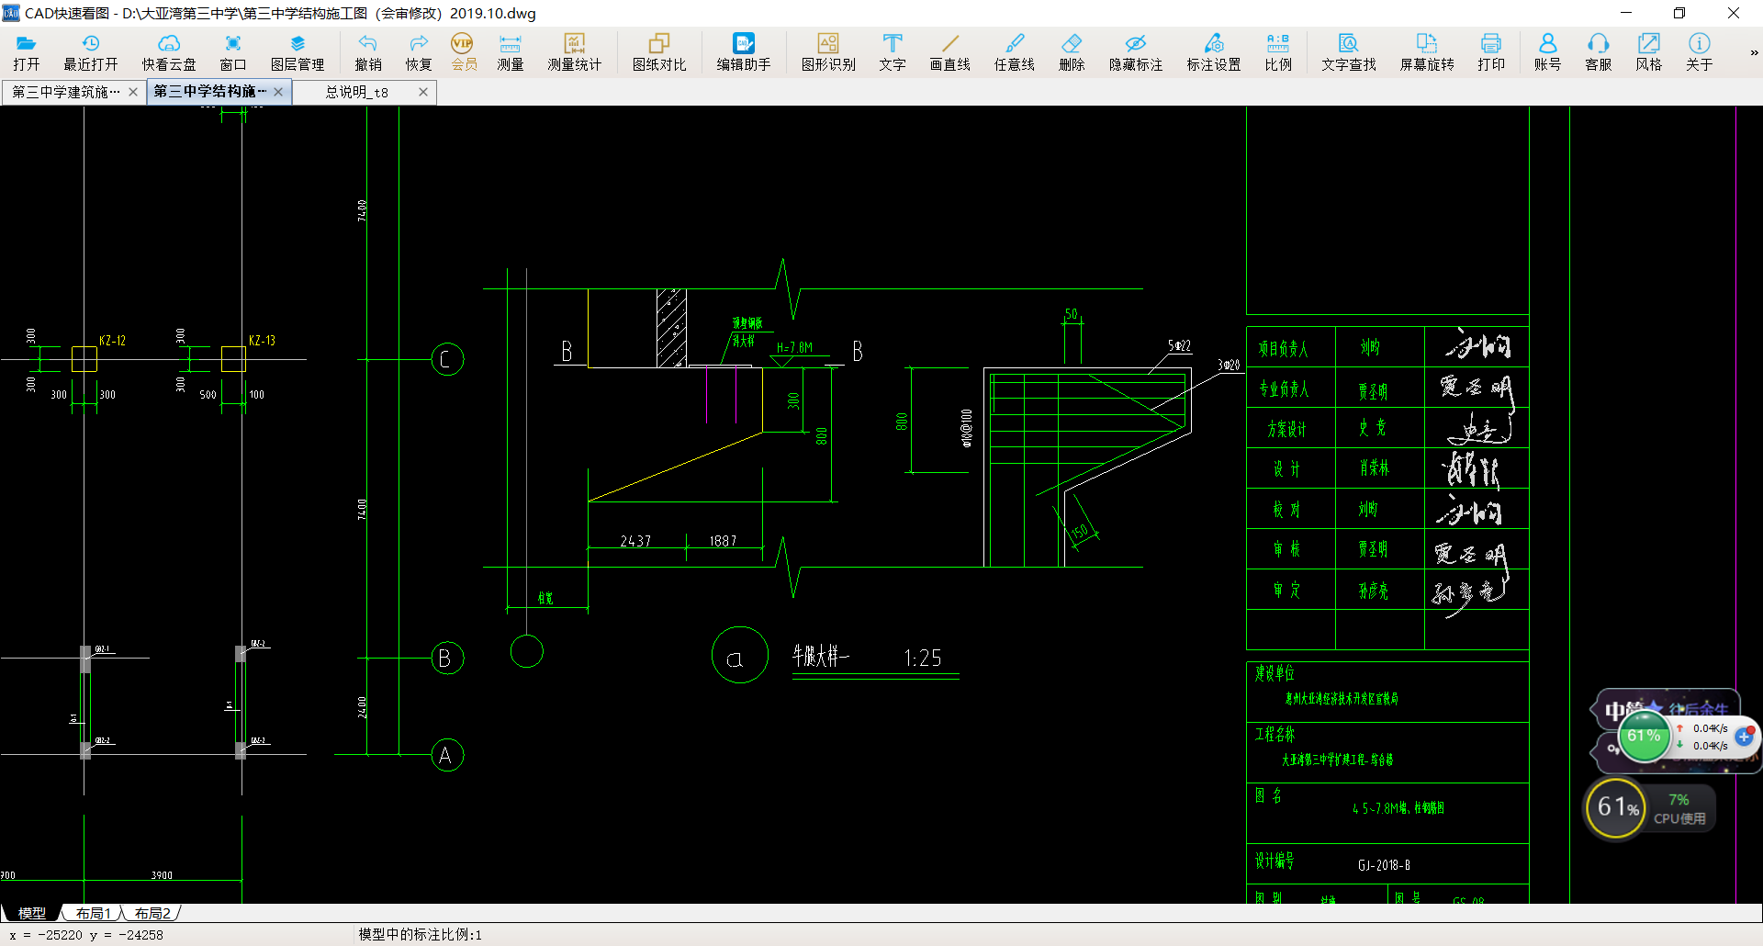This screenshot has height=946, width=1763.
Task: Open 账号 account panel
Action: pos(1547,52)
